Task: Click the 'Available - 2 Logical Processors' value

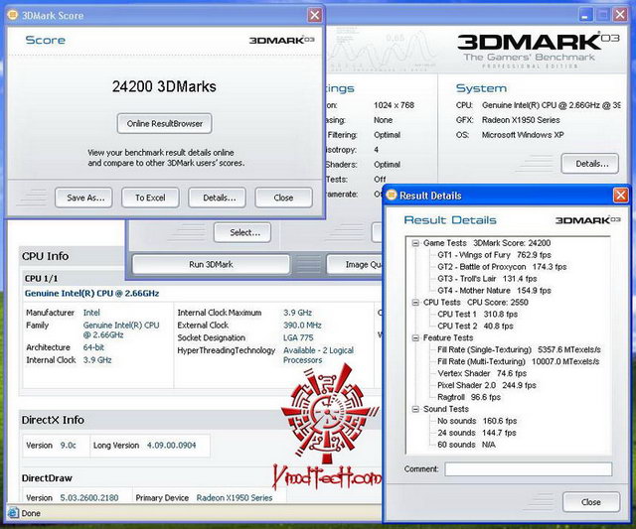Action: (x=318, y=355)
